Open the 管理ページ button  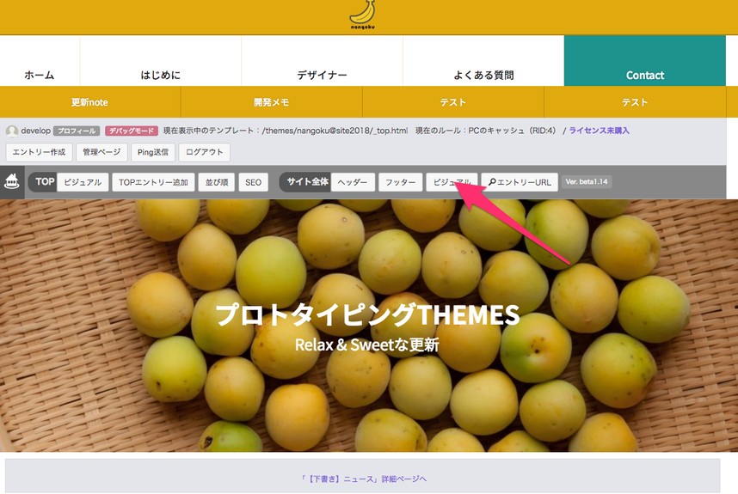pos(101,152)
